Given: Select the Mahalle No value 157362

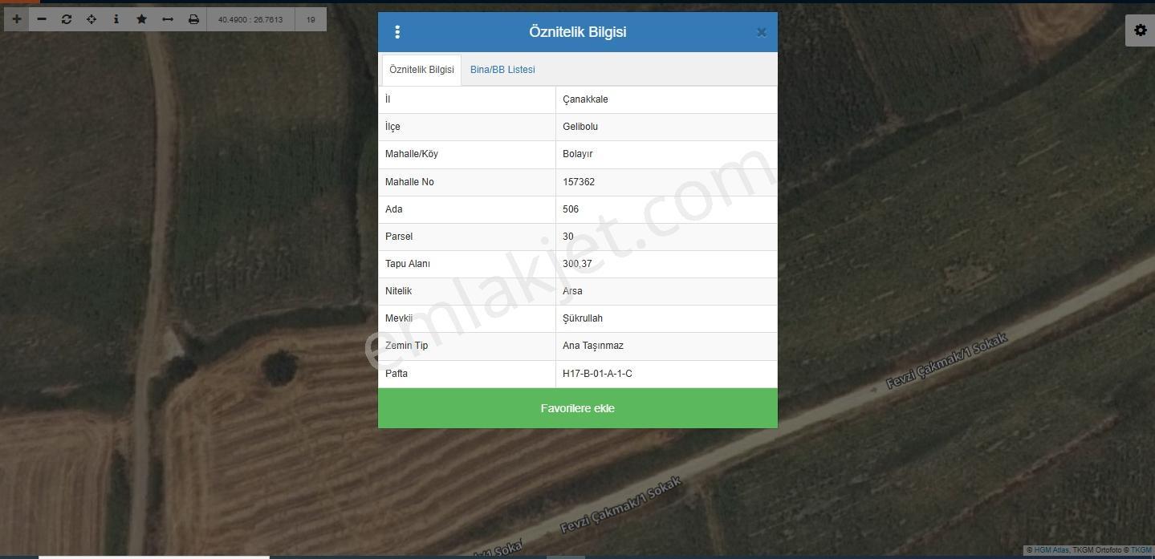Looking at the screenshot, I should point(666,182).
